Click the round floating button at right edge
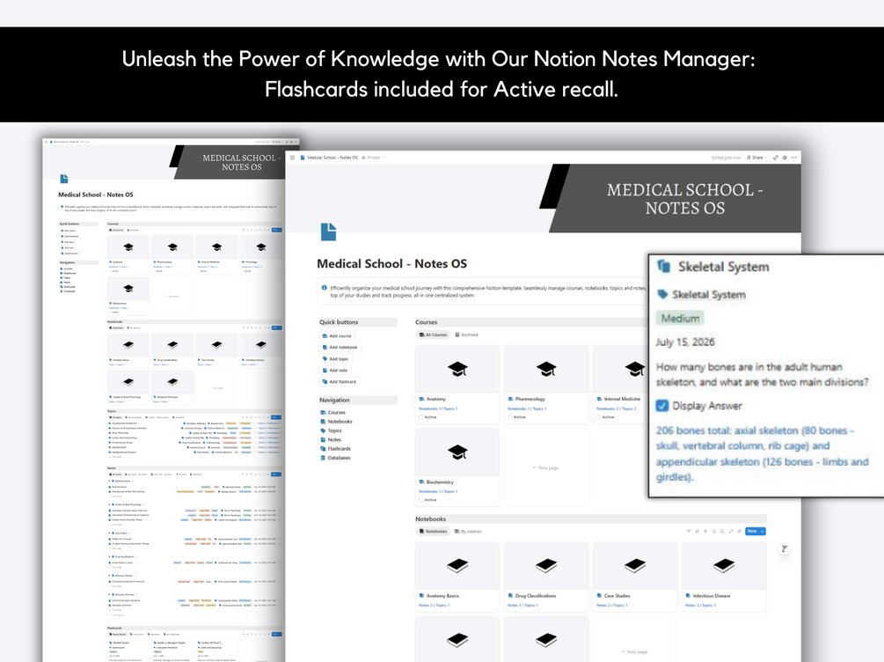 [785, 548]
